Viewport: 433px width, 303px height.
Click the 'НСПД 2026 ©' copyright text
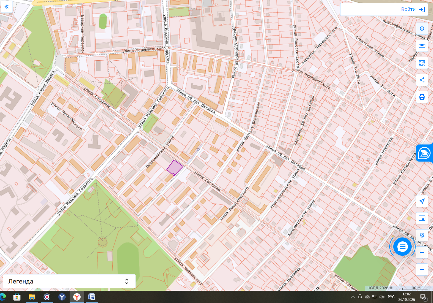(380, 288)
